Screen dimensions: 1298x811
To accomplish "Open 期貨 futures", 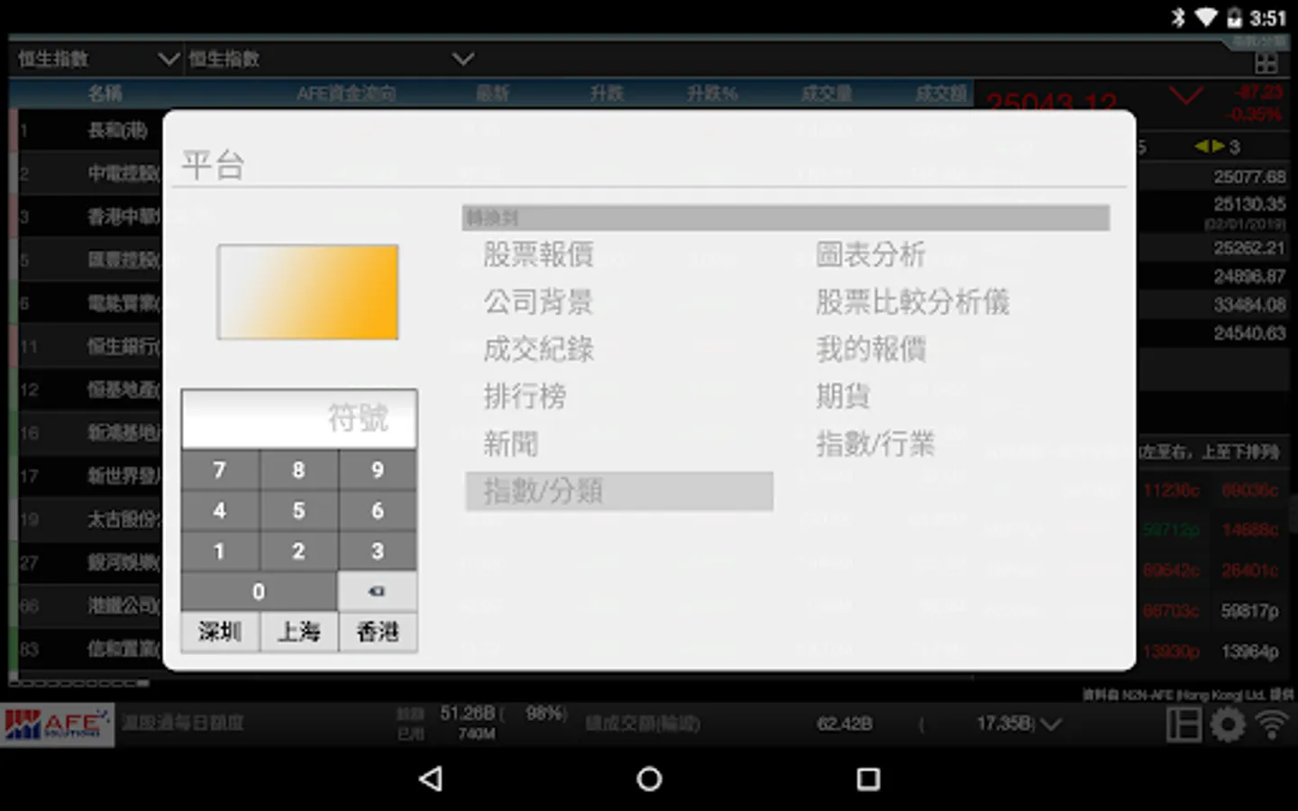I will 843,396.
